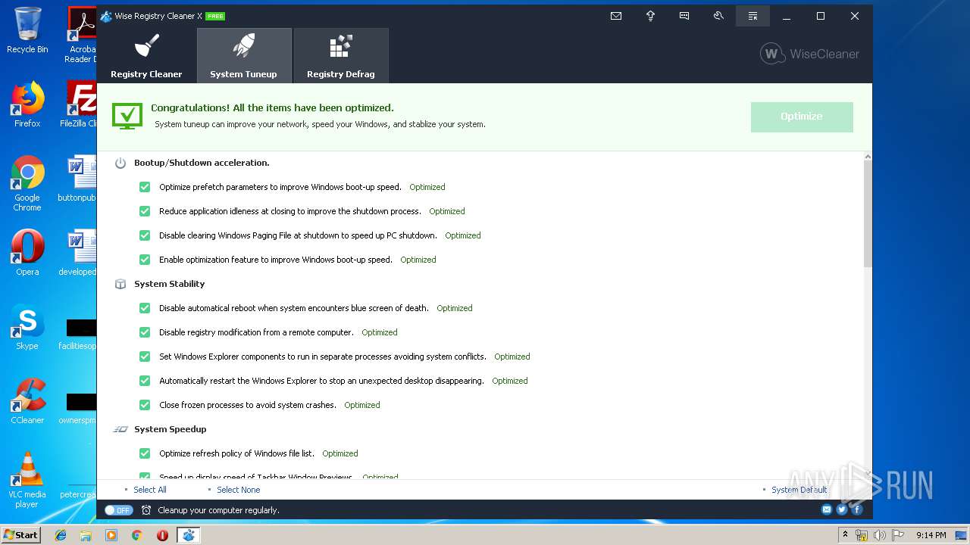Open Internet Explorer from taskbar
The height and width of the screenshot is (545, 970).
point(61,535)
